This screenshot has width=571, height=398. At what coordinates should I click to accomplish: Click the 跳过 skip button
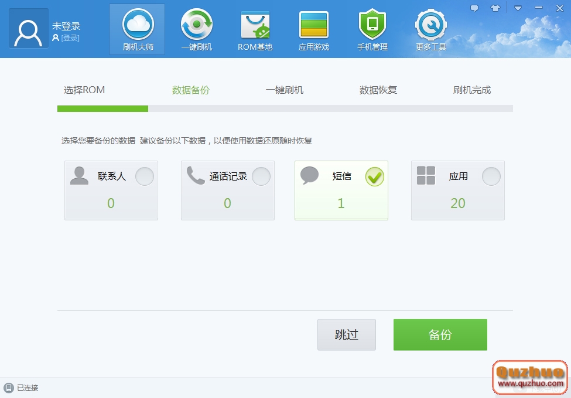point(346,334)
